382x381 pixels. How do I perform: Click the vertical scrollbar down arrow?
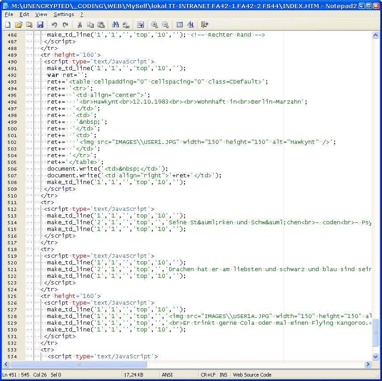click(x=375, y=356)
